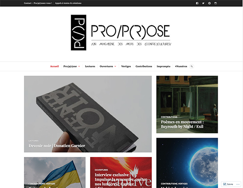Open Poèmes en mouvement Beyrouth by Night thumbnail
243x188 pixels.
[187, 104]
